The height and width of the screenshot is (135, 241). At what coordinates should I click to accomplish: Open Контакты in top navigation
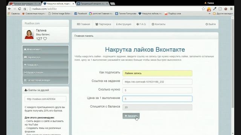tap(159, 24)
